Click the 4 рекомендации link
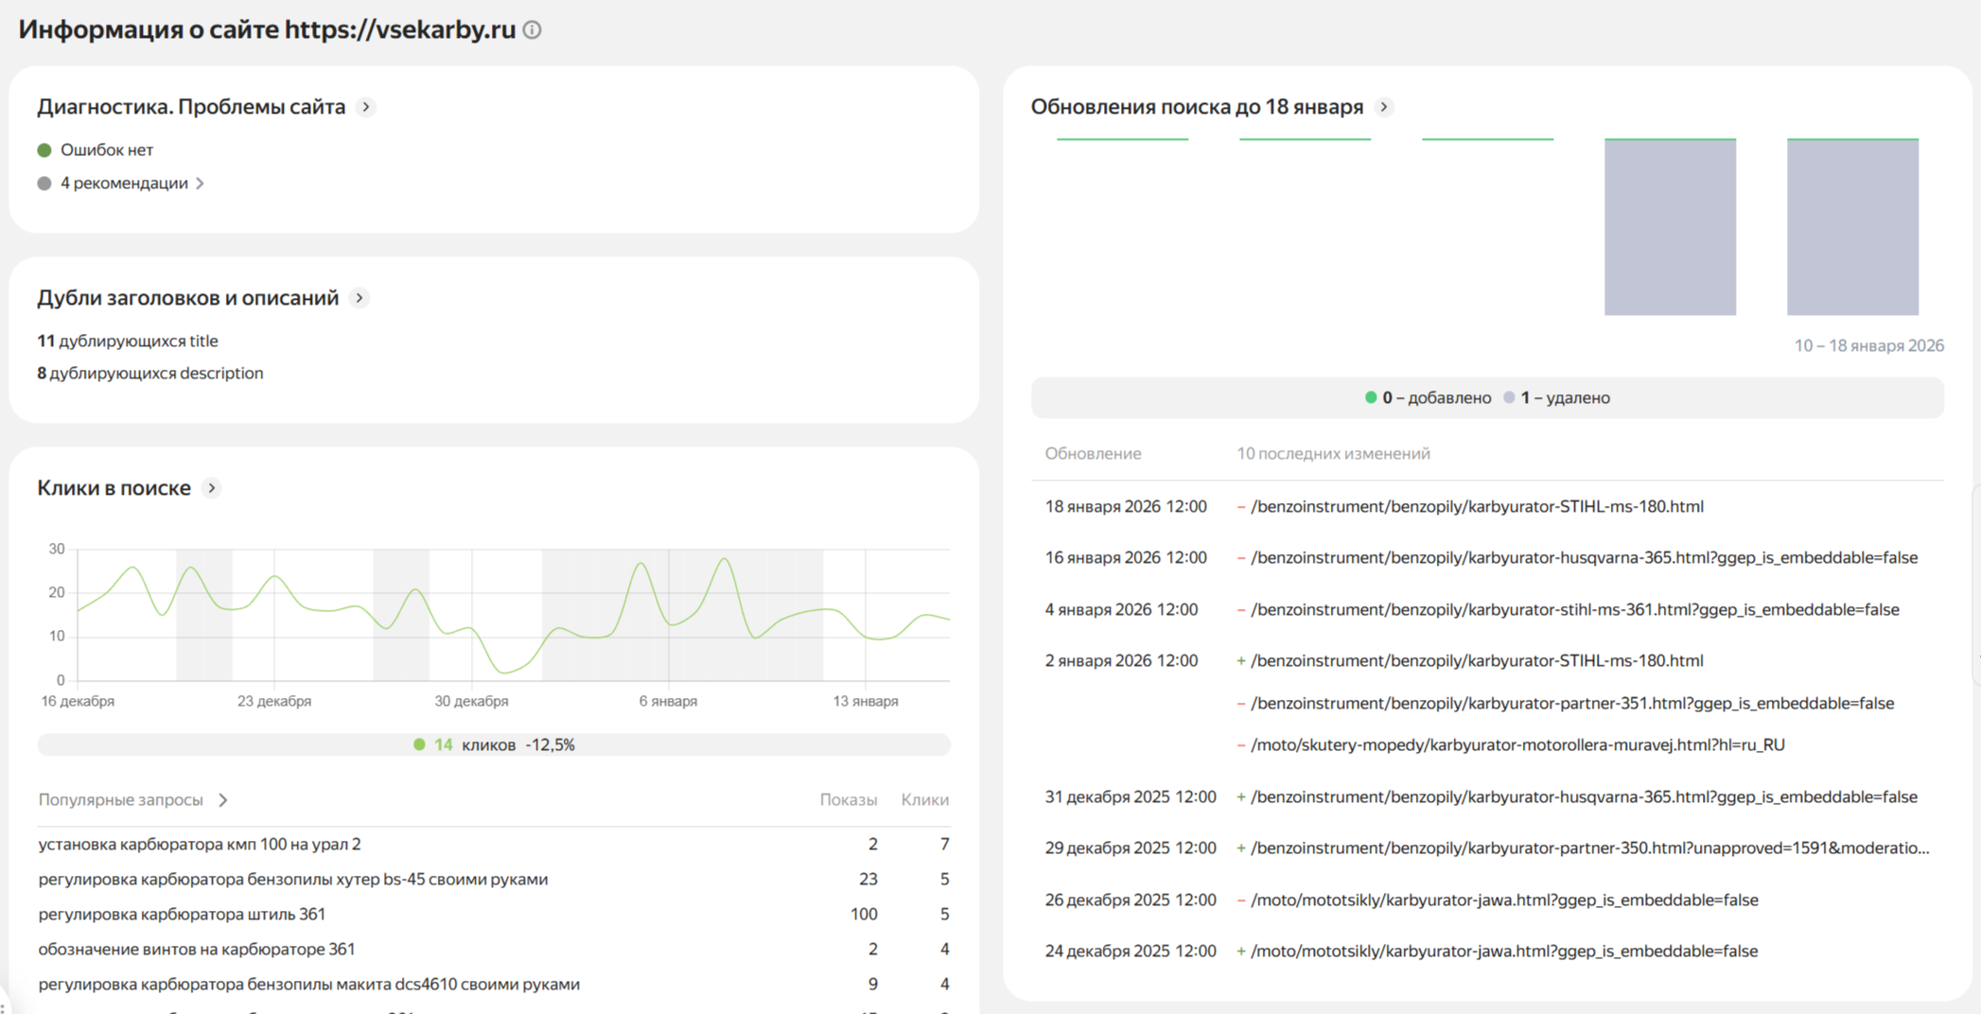This screenshot has height=1014, width=1981. tap(124, 184)
